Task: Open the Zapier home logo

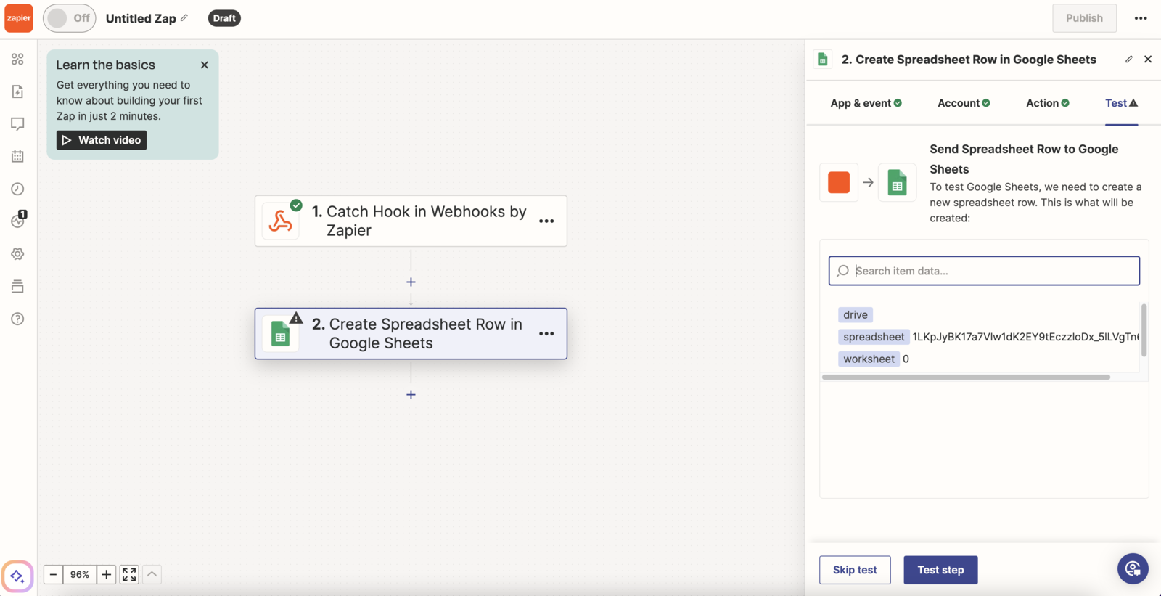Action: (19, 18)
